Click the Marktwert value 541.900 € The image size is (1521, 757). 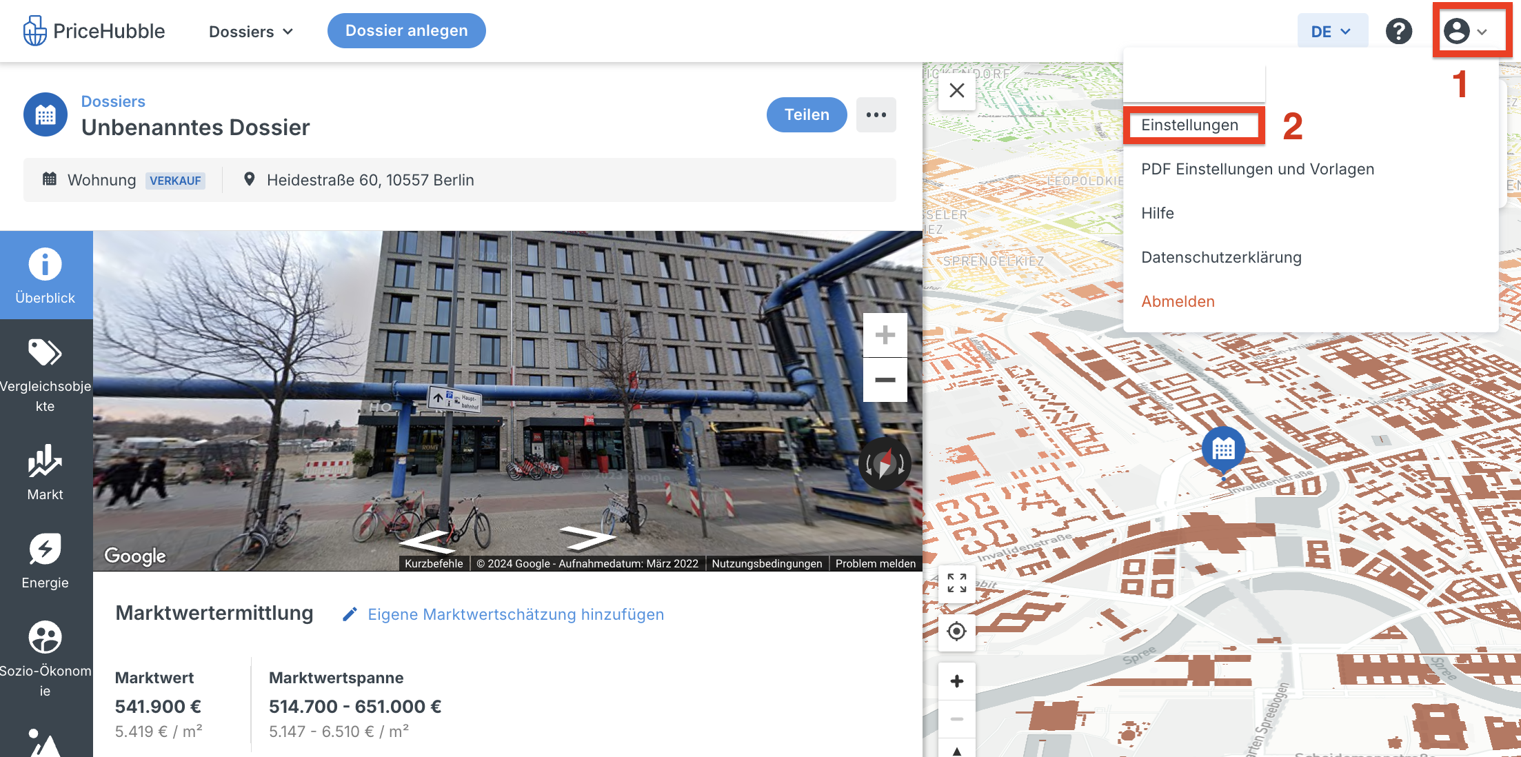point(158,707)
